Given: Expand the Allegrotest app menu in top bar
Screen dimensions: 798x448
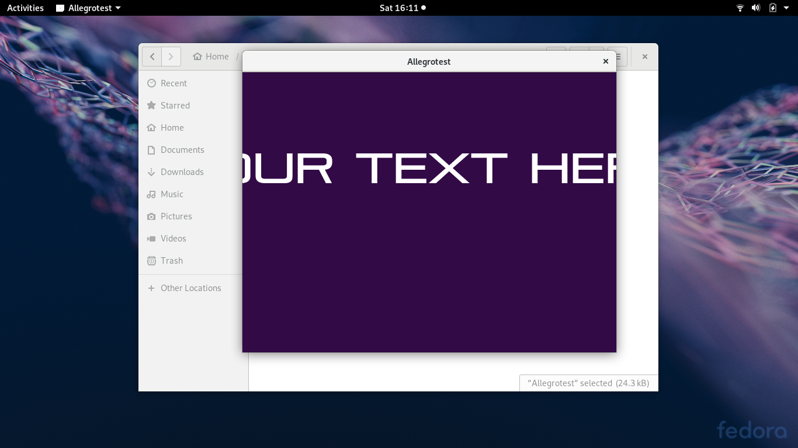Looking at the screenshot, I should 89,8.
